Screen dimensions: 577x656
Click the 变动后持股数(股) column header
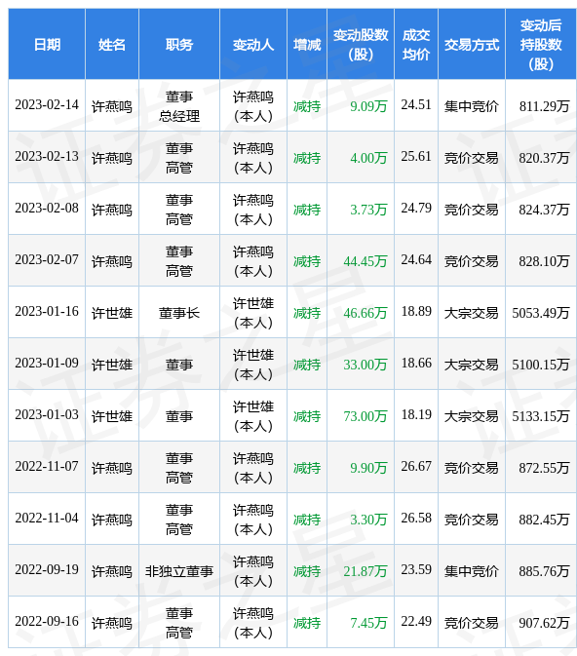(x=541, y=44)
